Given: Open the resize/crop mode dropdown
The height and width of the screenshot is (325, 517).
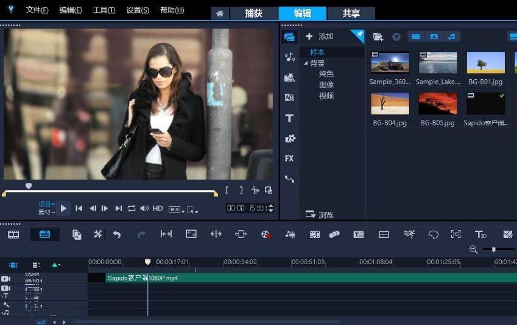Looking at the screenshot, I should click(192, 209).
